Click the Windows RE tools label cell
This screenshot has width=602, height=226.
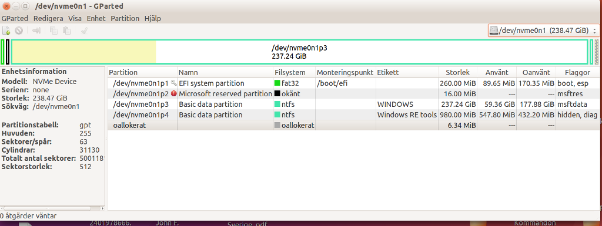coord(407,114)
